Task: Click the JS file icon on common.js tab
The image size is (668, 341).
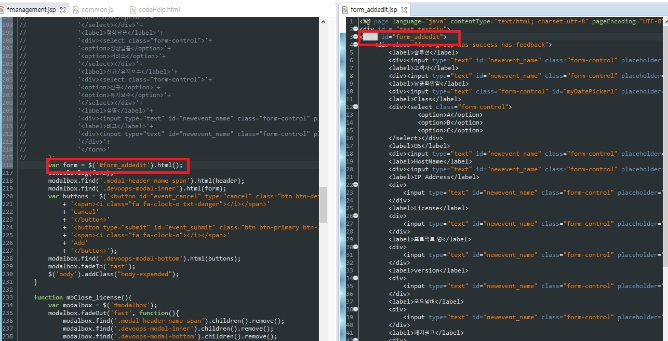Action: (x=76, y=9)
